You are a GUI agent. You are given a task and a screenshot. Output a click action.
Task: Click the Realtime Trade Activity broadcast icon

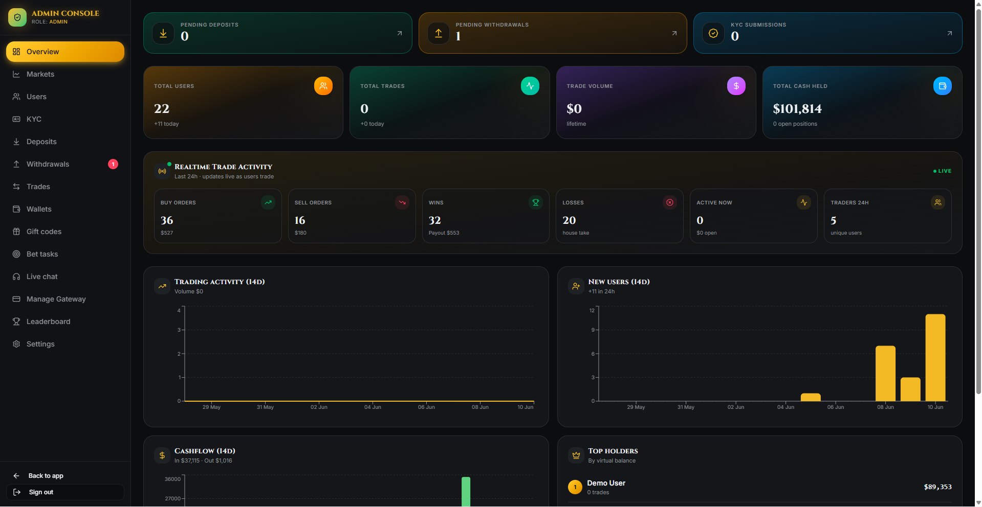point(162,171)
